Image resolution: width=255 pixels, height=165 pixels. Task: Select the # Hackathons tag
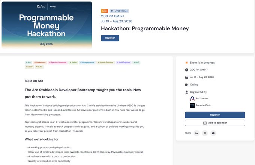point(40,62)
